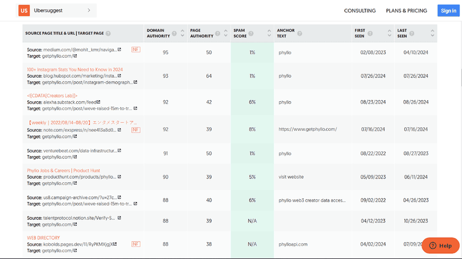
Task: Click First Seen info icon
Action: (x=370, y=33)
